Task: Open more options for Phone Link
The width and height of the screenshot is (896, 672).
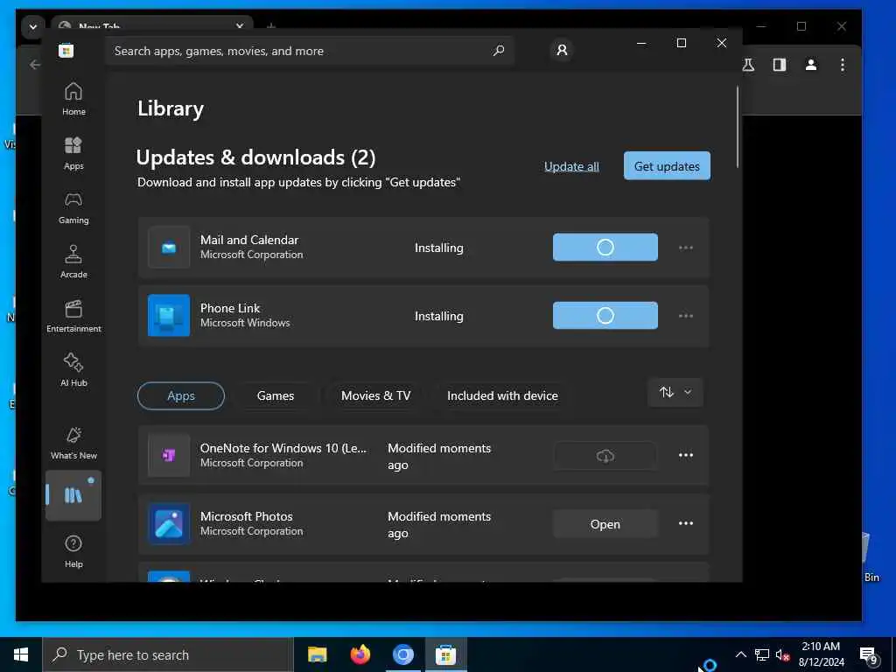Action: (x=686, y=315)
